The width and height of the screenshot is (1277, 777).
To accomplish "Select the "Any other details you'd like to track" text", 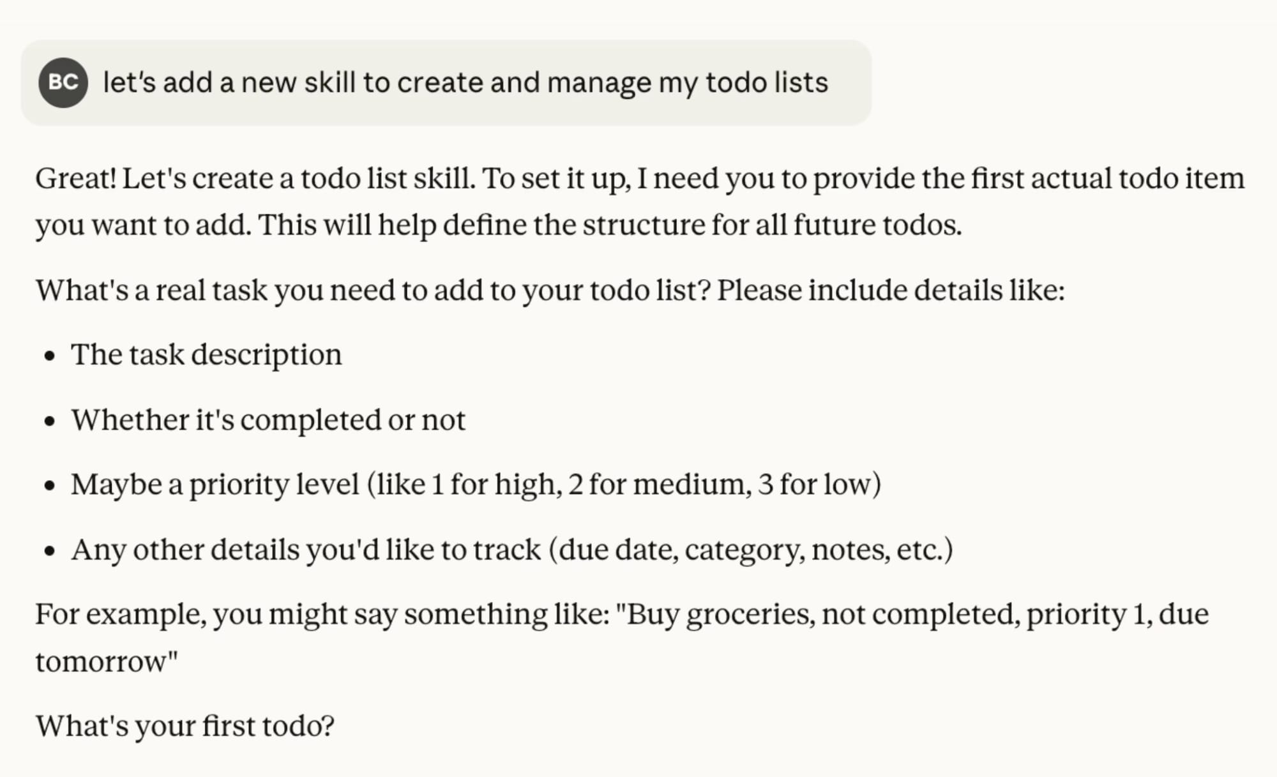I will 306,550.
